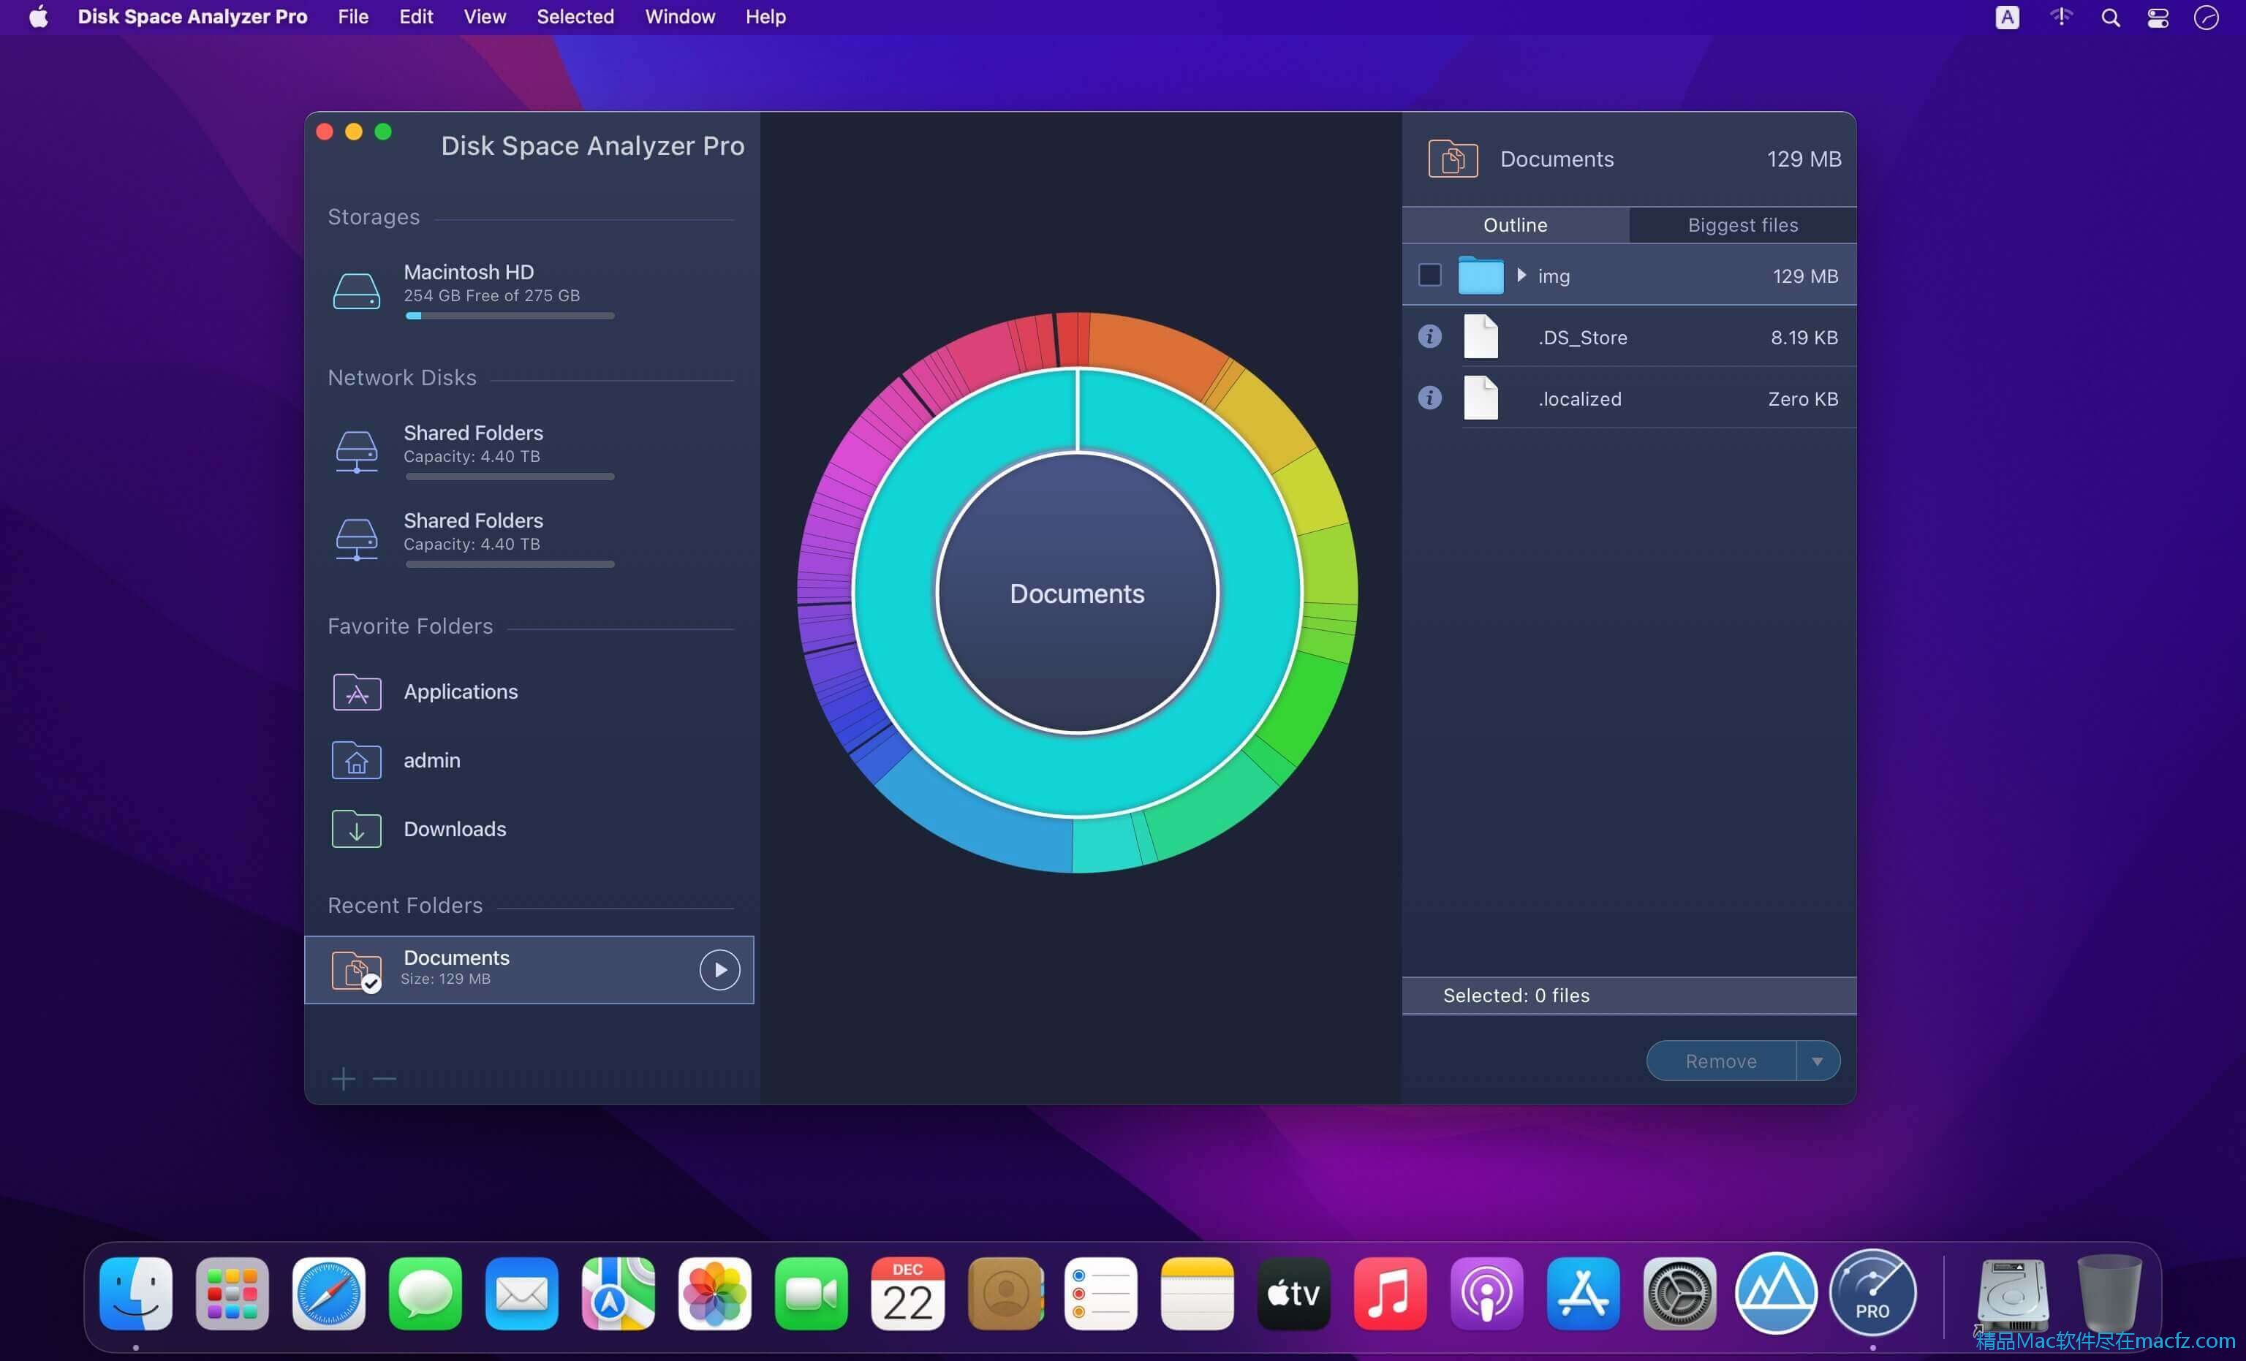The height and width of the screenshot is (1361, 2246).
Task: Click the Documents recent folder icon
Action: [x=356, y=970]
